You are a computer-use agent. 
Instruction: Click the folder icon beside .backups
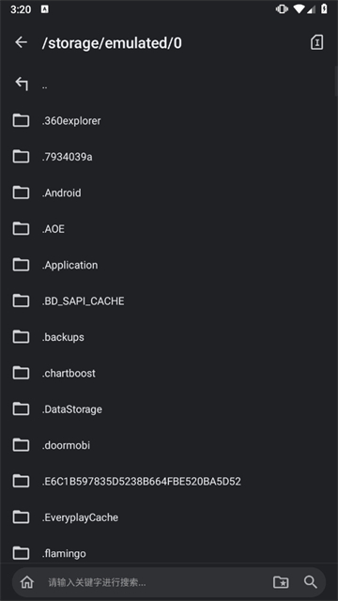(21, 337)
